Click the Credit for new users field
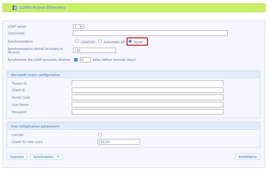The height and width of the screenshot is (171, 269). click(x=119, y=142)
